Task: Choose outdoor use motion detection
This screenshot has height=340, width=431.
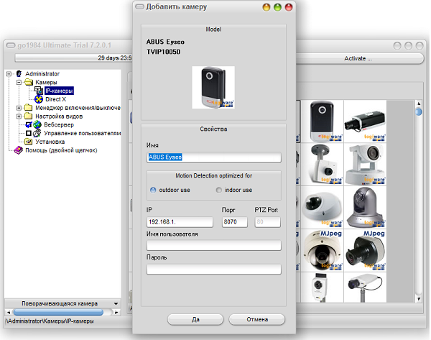Action: click(x=153, y=190)
